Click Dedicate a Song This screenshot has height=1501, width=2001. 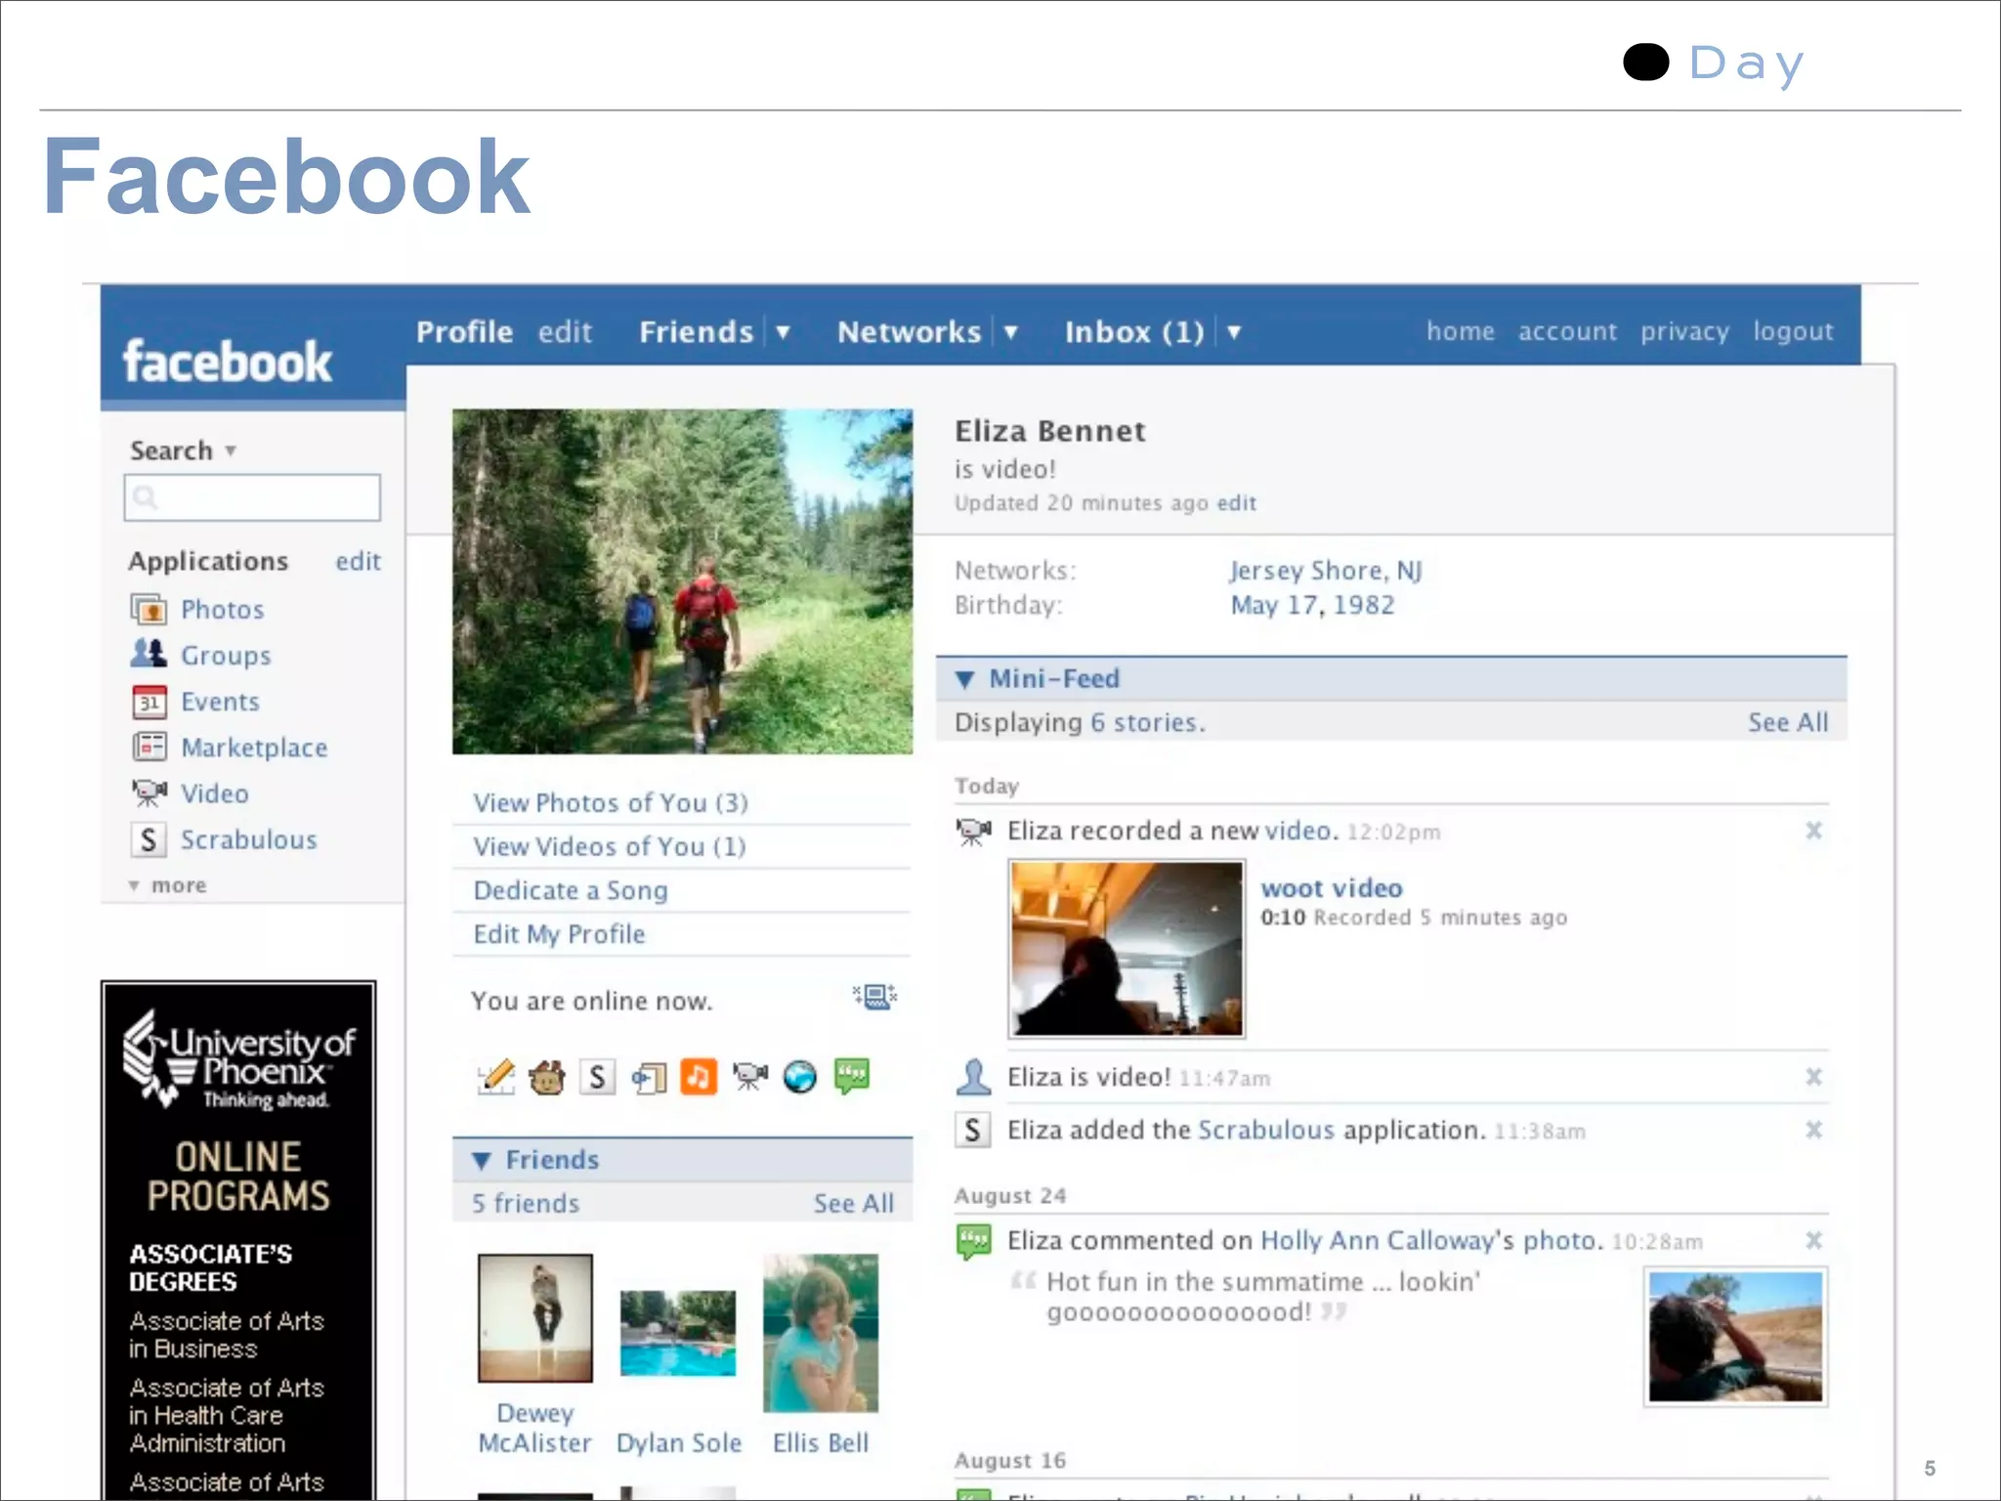click(571, 890)
